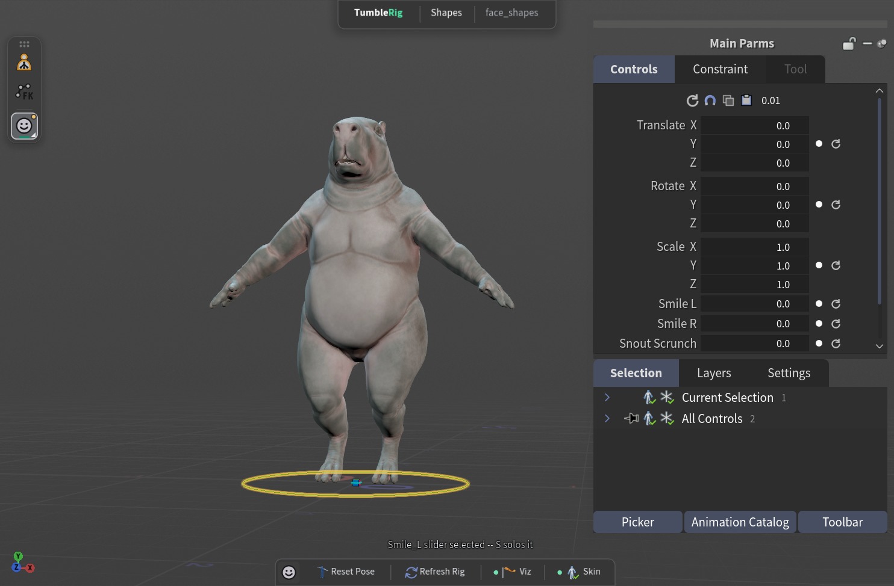The height and width of the screenshot is (586, 894).
Task: Click the lock icon beside Main Parms
Action: coord(849,43)
